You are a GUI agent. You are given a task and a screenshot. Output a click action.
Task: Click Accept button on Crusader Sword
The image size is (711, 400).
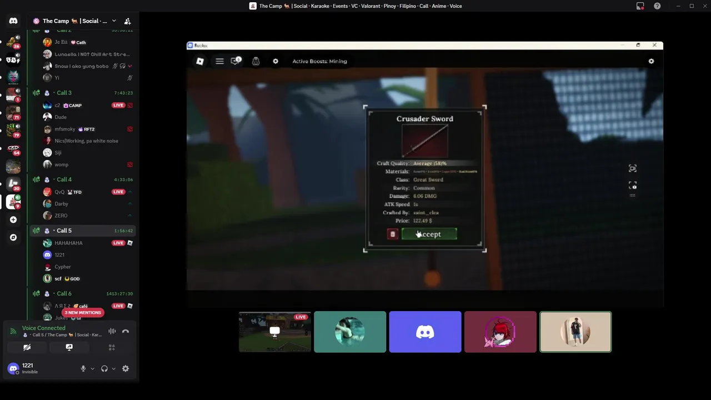(x=429, y=234)
